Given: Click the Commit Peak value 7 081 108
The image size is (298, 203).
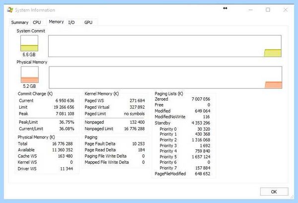Looking at the screenshot, I should 65,114.
